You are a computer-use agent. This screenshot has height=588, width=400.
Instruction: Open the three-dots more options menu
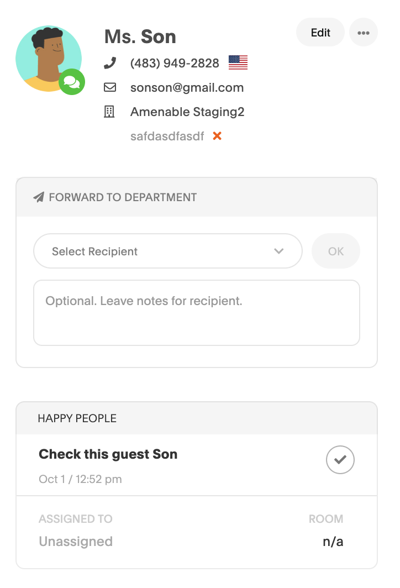(363, 33)
